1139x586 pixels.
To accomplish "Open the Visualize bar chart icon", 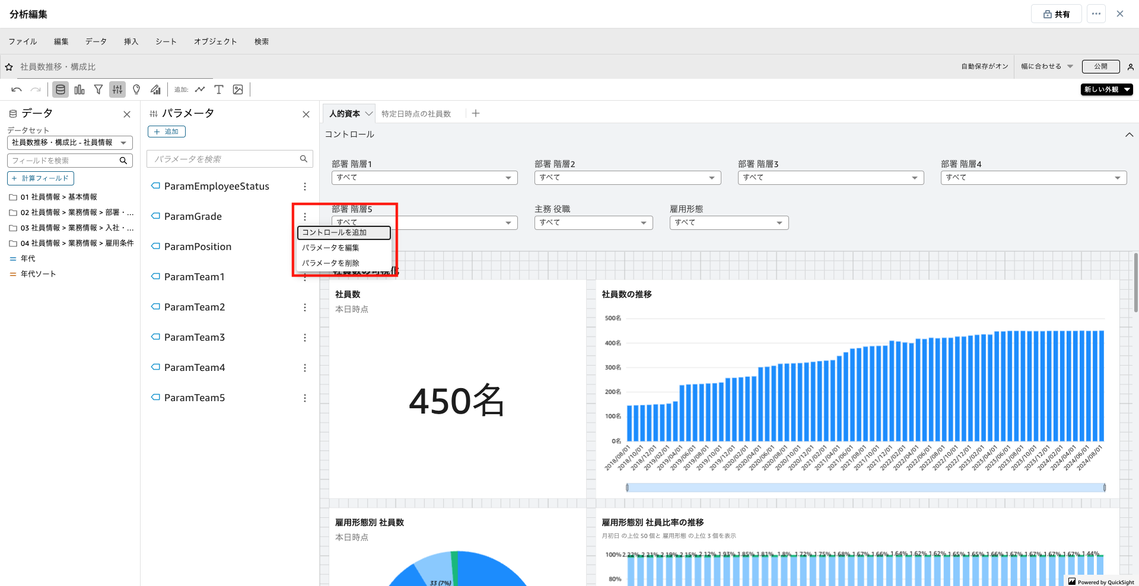I will click(79, 89).
